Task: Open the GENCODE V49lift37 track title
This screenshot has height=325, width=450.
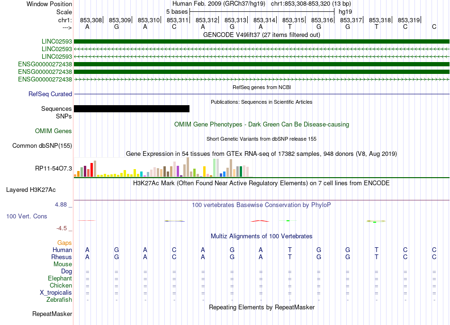Action: click(x=261, y=35)
